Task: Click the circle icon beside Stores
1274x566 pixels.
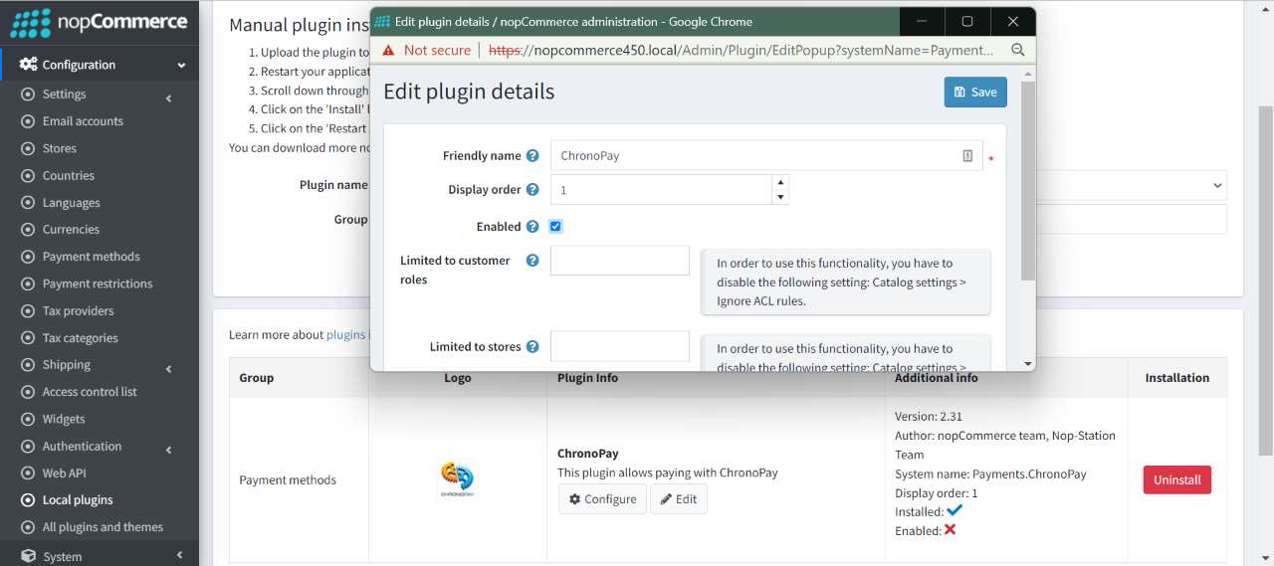Action: point(28,148)
